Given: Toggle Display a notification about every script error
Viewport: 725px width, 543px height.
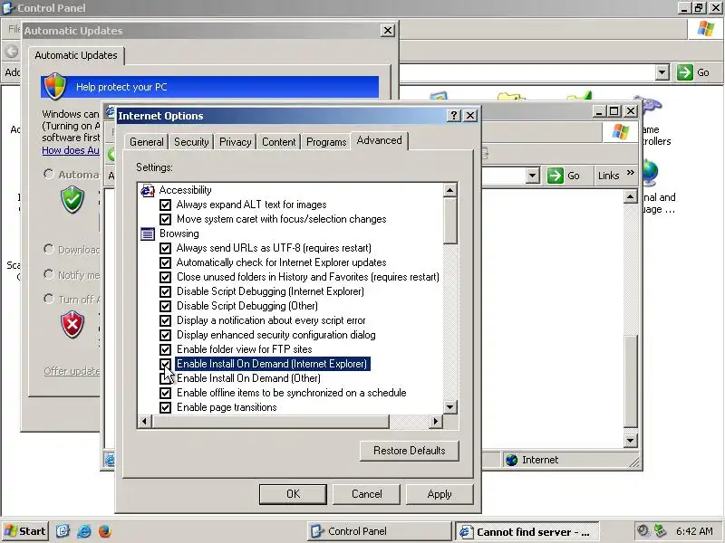Looking at the screenshot, I should coord(165,320).
